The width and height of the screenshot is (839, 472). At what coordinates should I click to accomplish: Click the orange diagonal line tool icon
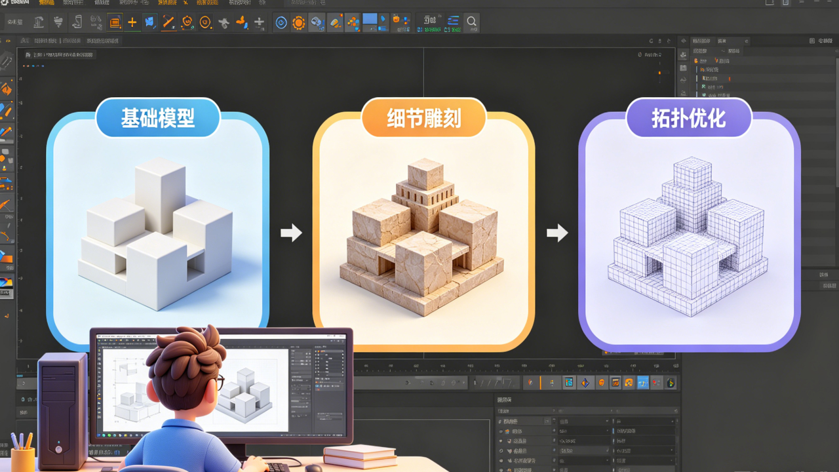coord(168,22)
